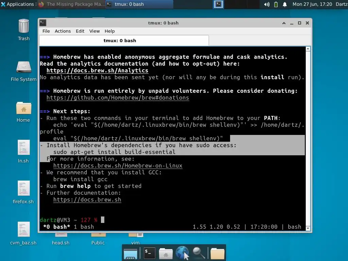This screenshot has width=348, height=261.
Task: Open the Public folder on desktop
Action: click(x=98, y=243)
